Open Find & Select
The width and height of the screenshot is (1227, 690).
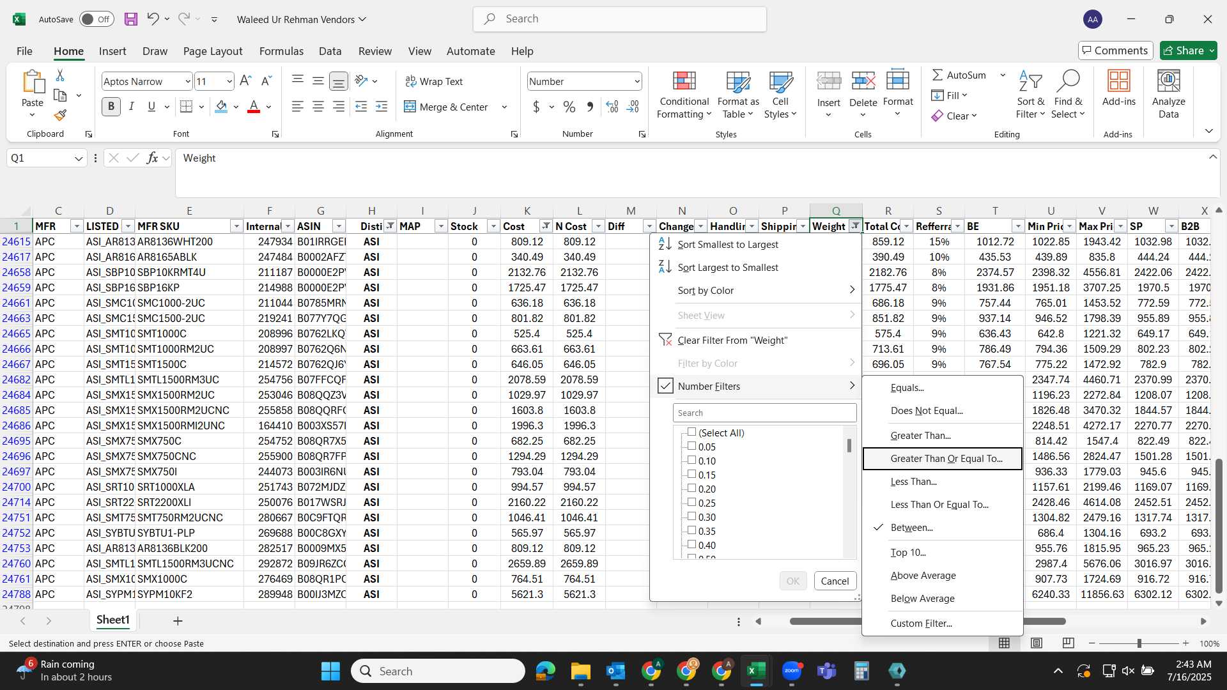tap(1068, 95)
